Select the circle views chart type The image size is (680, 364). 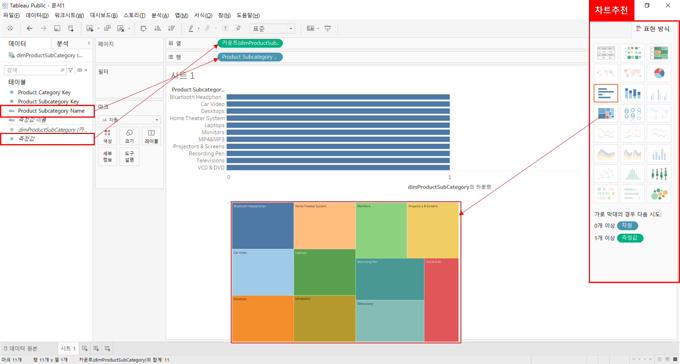633,113
